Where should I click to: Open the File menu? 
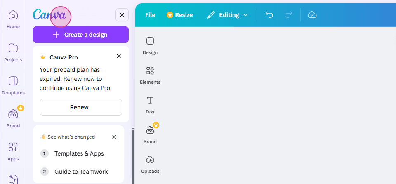pos(150,15)
